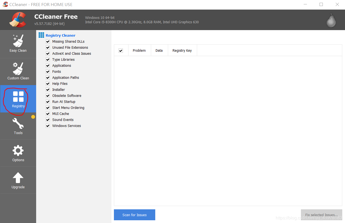Uncheck Missing Shared DLLs
Image resolution: width=345 pixels, height=223 pixels.
pyautogui.click(x=48, y=42)
